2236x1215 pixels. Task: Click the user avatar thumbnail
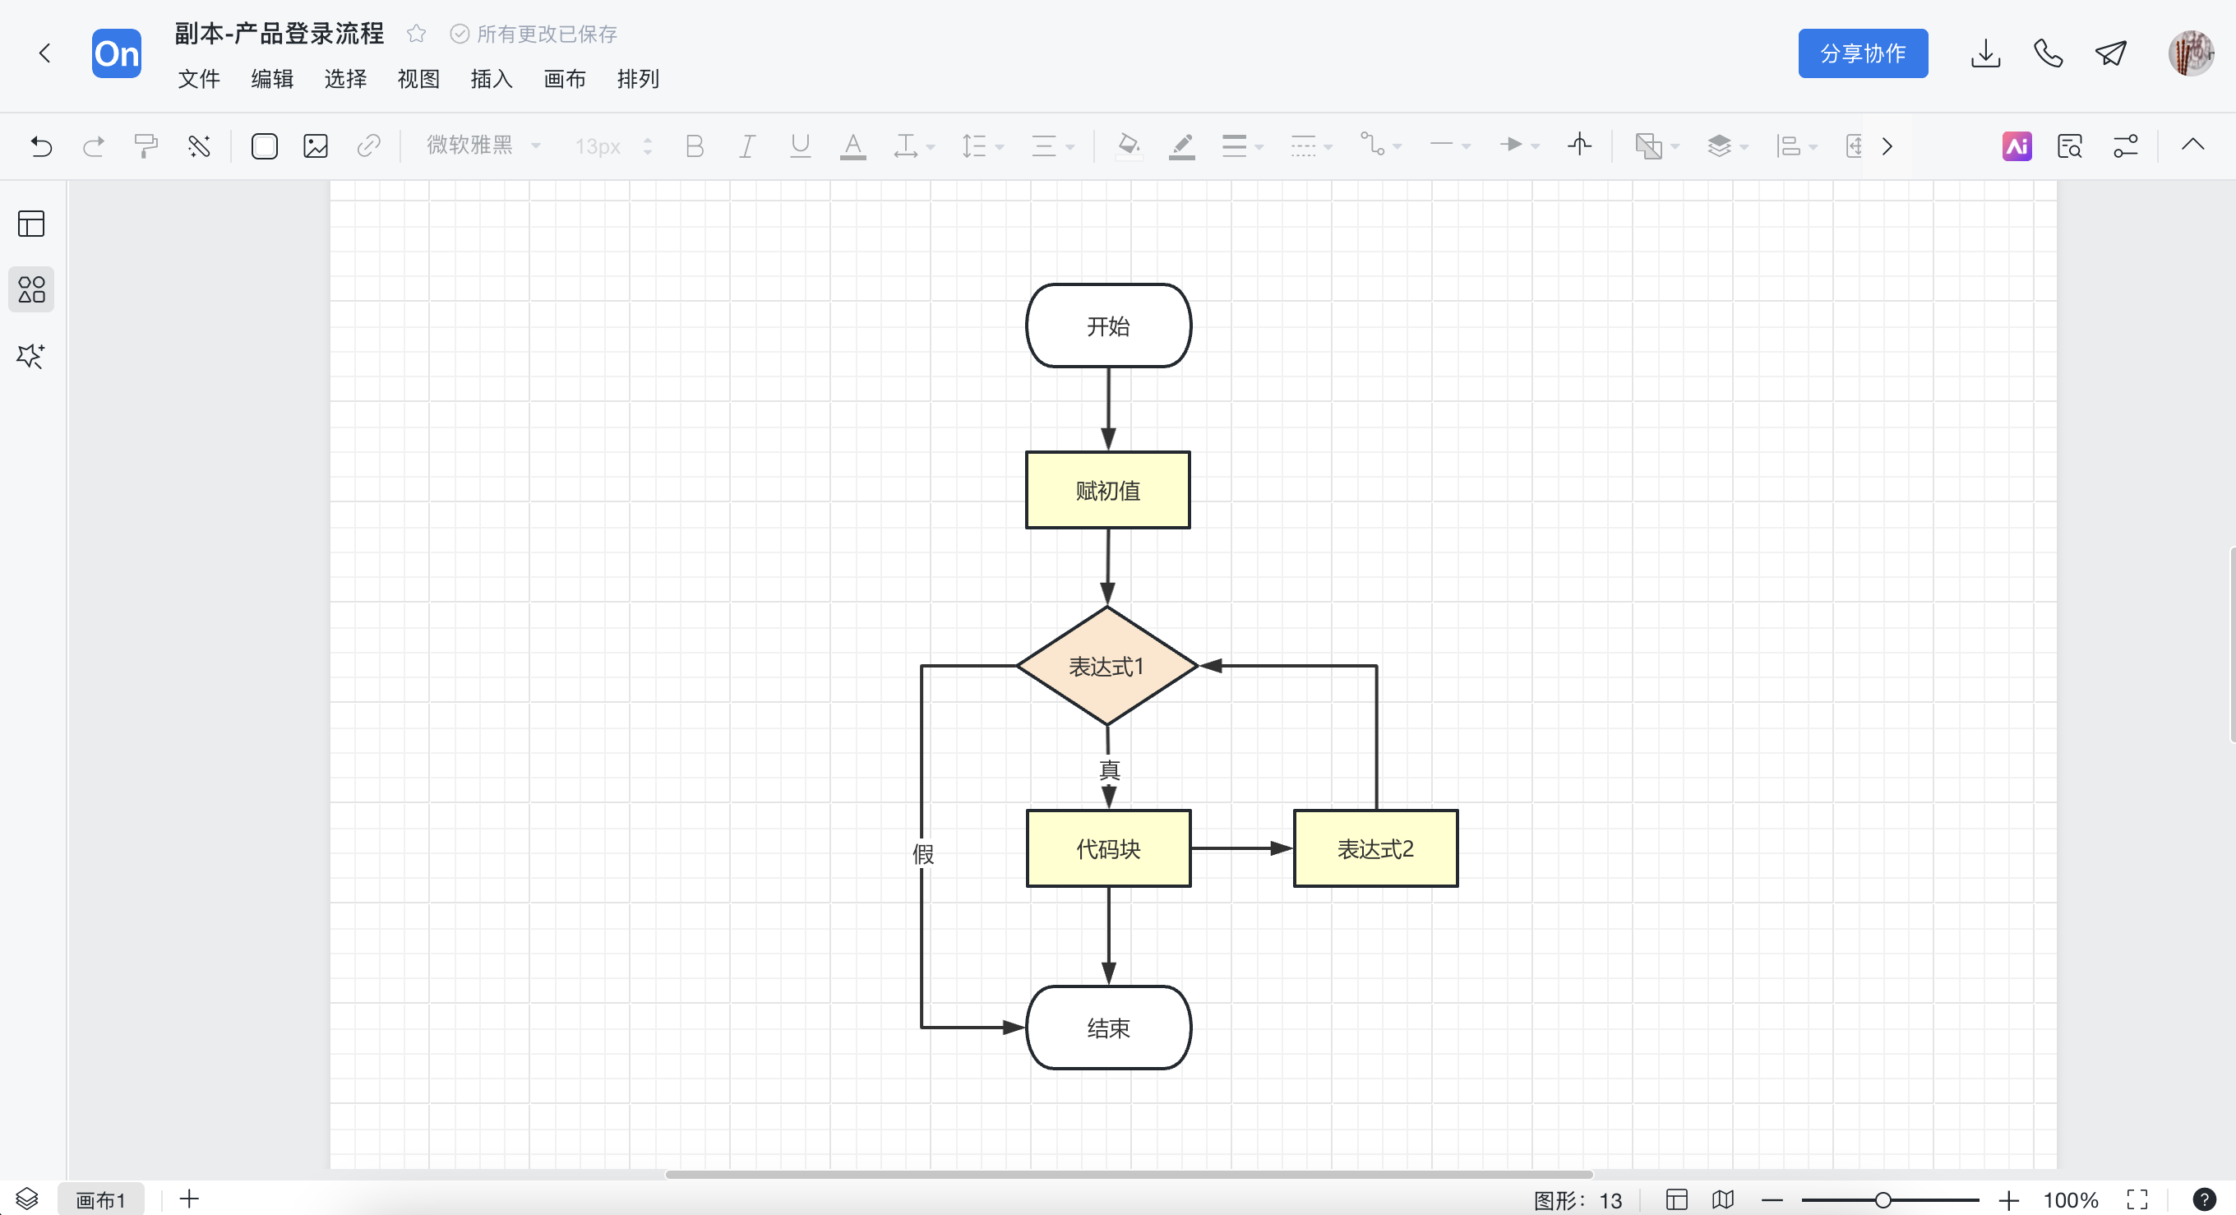pyautogui.click(x=2190, y=53)
